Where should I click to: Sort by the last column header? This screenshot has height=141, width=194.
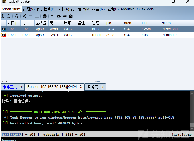pos(151,23)
